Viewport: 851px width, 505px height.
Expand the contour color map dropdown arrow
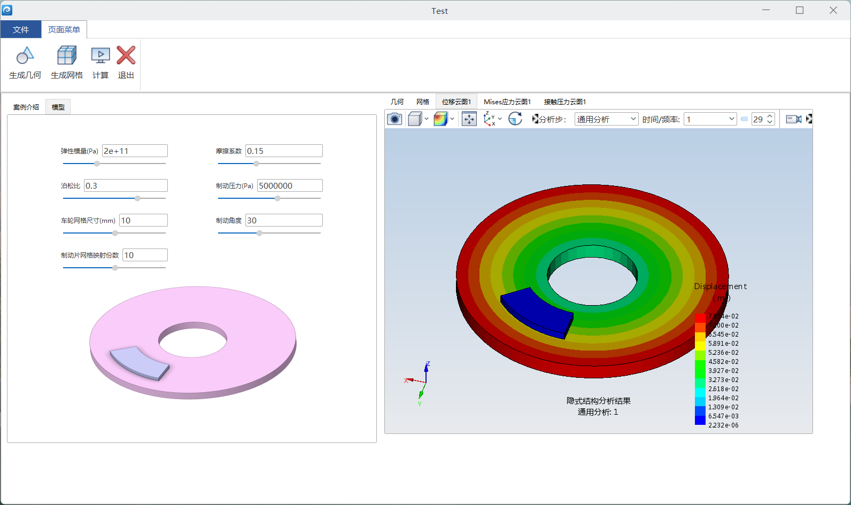(x=452, y=119)
